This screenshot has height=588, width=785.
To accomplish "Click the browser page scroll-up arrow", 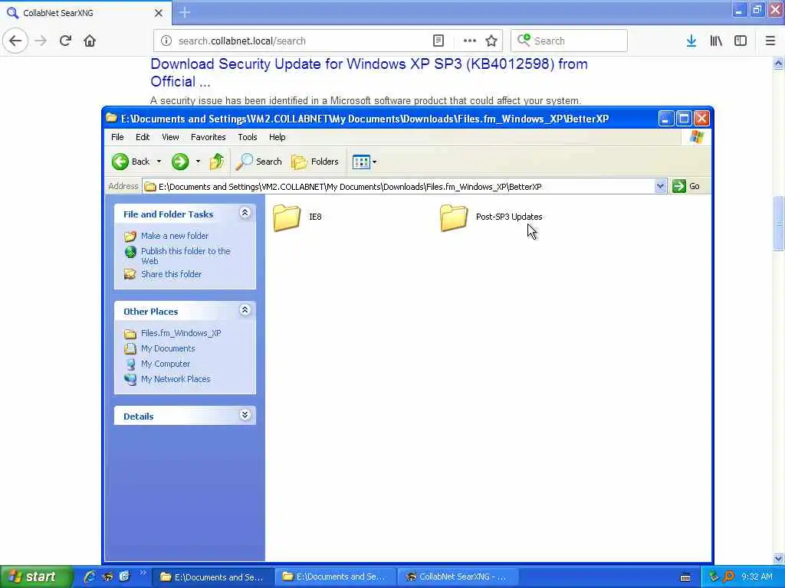I will click(779, 63).
